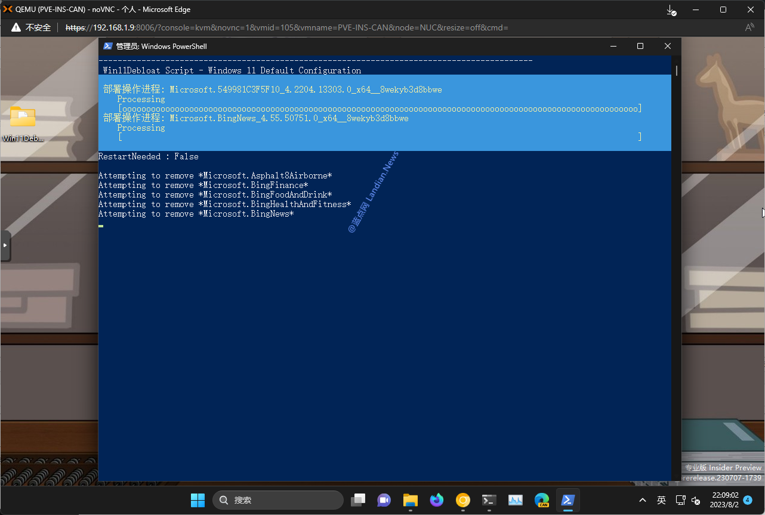The height and width of the screenshot is (515, 765).
Task: Launch the Teams Chat taskbar icon
Action: click(x=384, y=500)
